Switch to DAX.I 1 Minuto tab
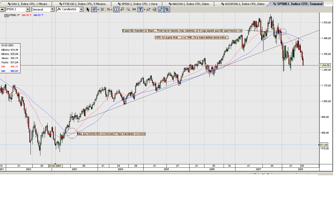This screenshot has height=210, width=336. pos(28,4)
